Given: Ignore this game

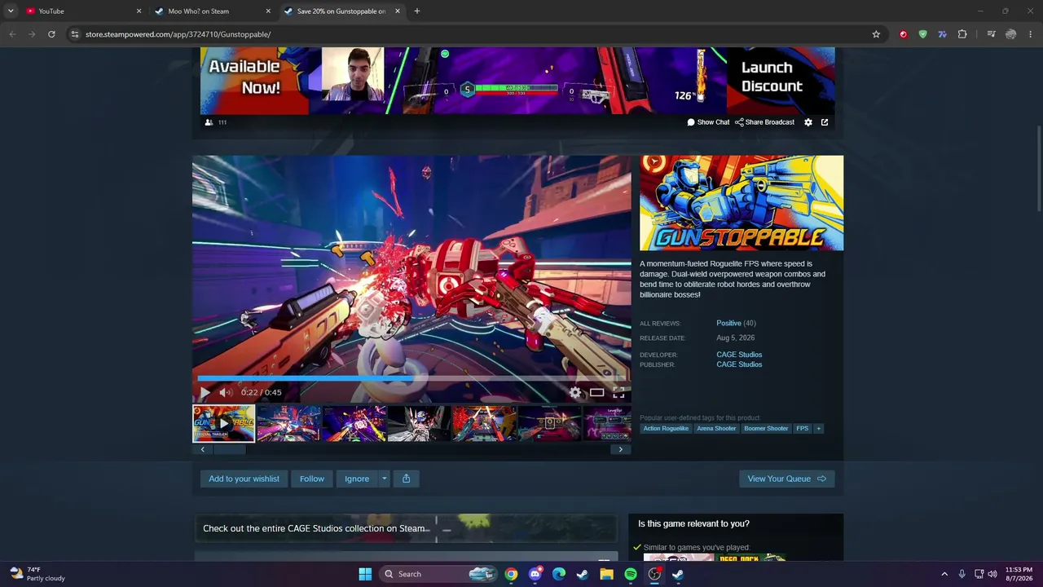Looking at the screenshot, I should tap(357, 479).
